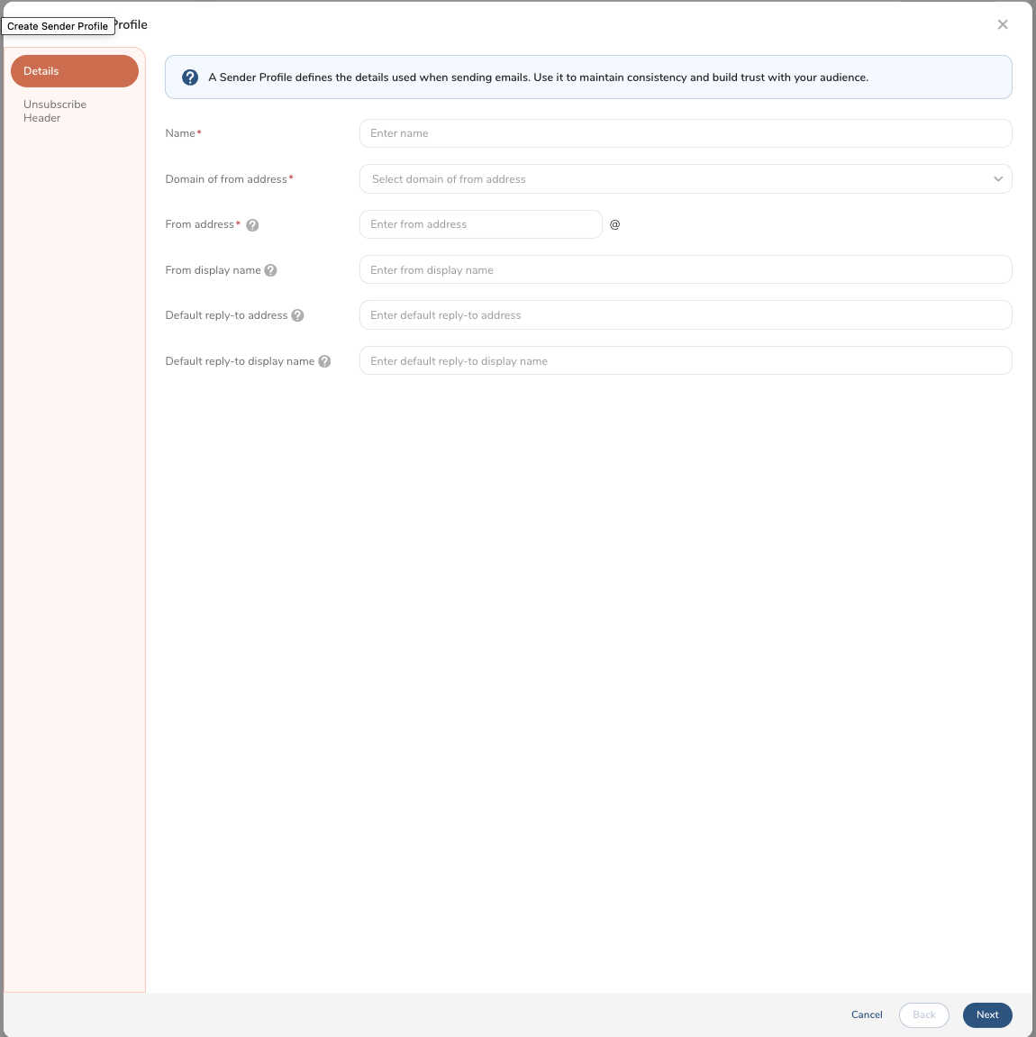This screenshot has width=1036, height=1037.
Task: Focus the Enter name input field
Action: coord(685,133)
